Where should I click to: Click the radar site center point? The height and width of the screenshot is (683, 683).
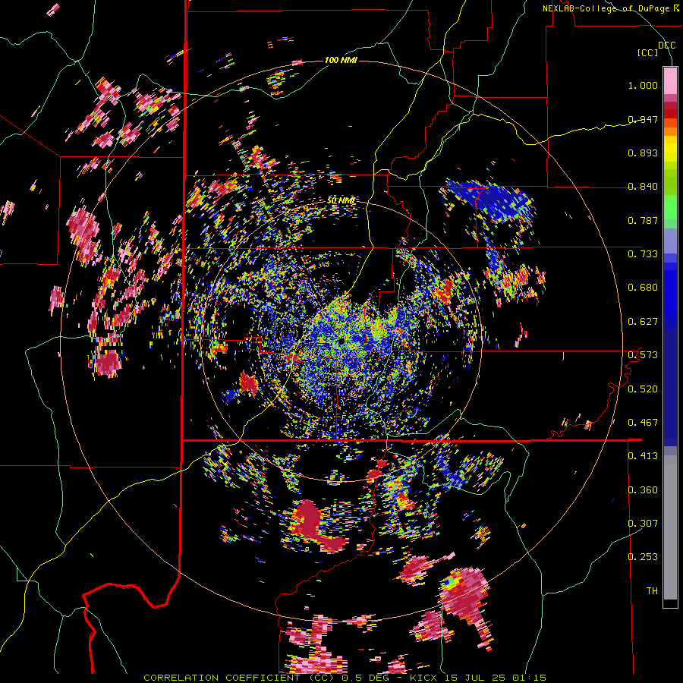pyautogui.click(x=341, y=341)
